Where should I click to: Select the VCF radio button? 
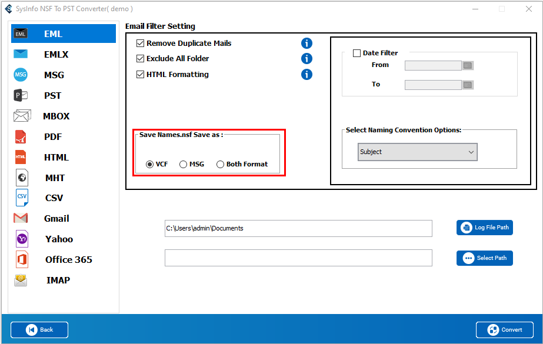pyautogui.click(x=149, y=165)
